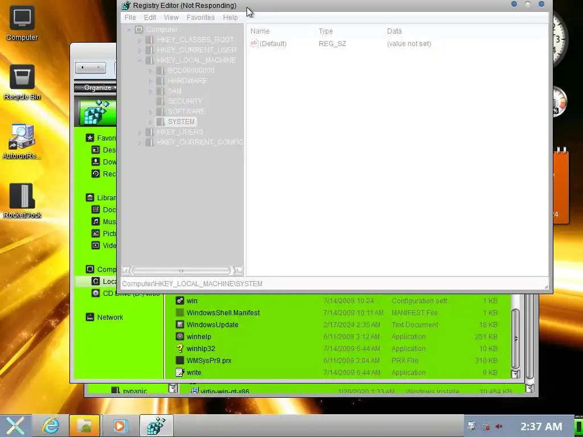The image size is (583, 437).
Task: Click the Back arrow in Explorer window
Action: click(83, 68)
